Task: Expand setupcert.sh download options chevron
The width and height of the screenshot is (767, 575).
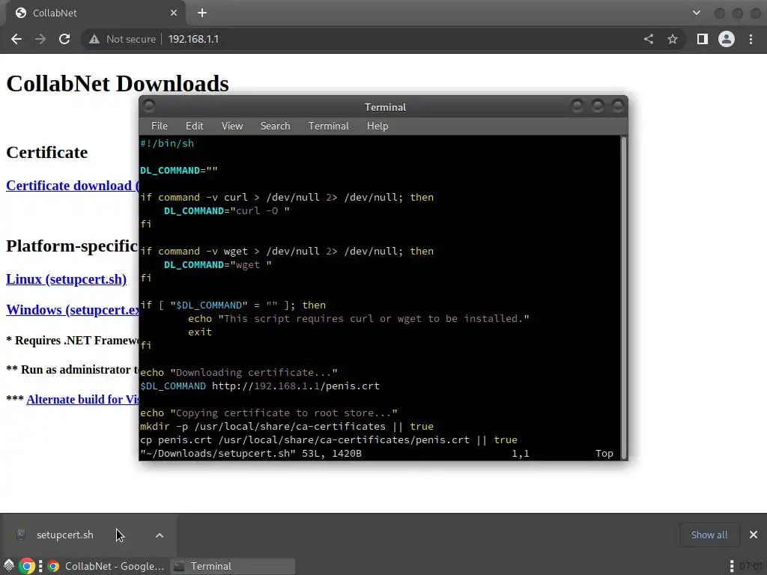Action: coord(160,535)
